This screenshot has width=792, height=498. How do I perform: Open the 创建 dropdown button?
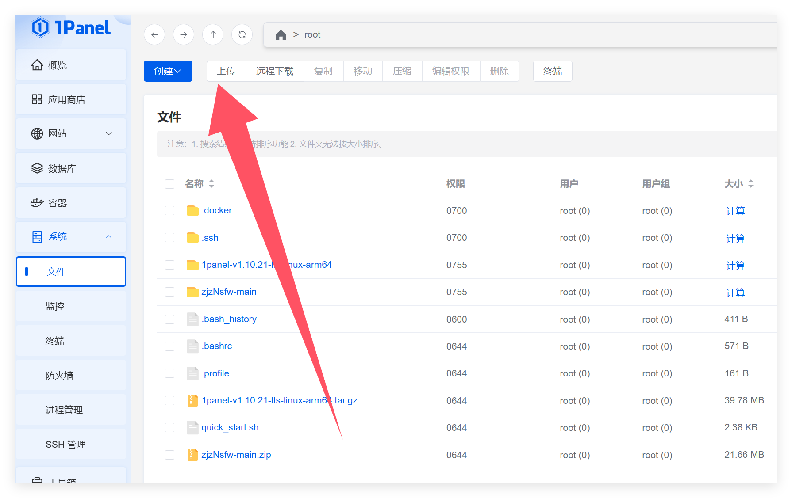tap(168, 71)
